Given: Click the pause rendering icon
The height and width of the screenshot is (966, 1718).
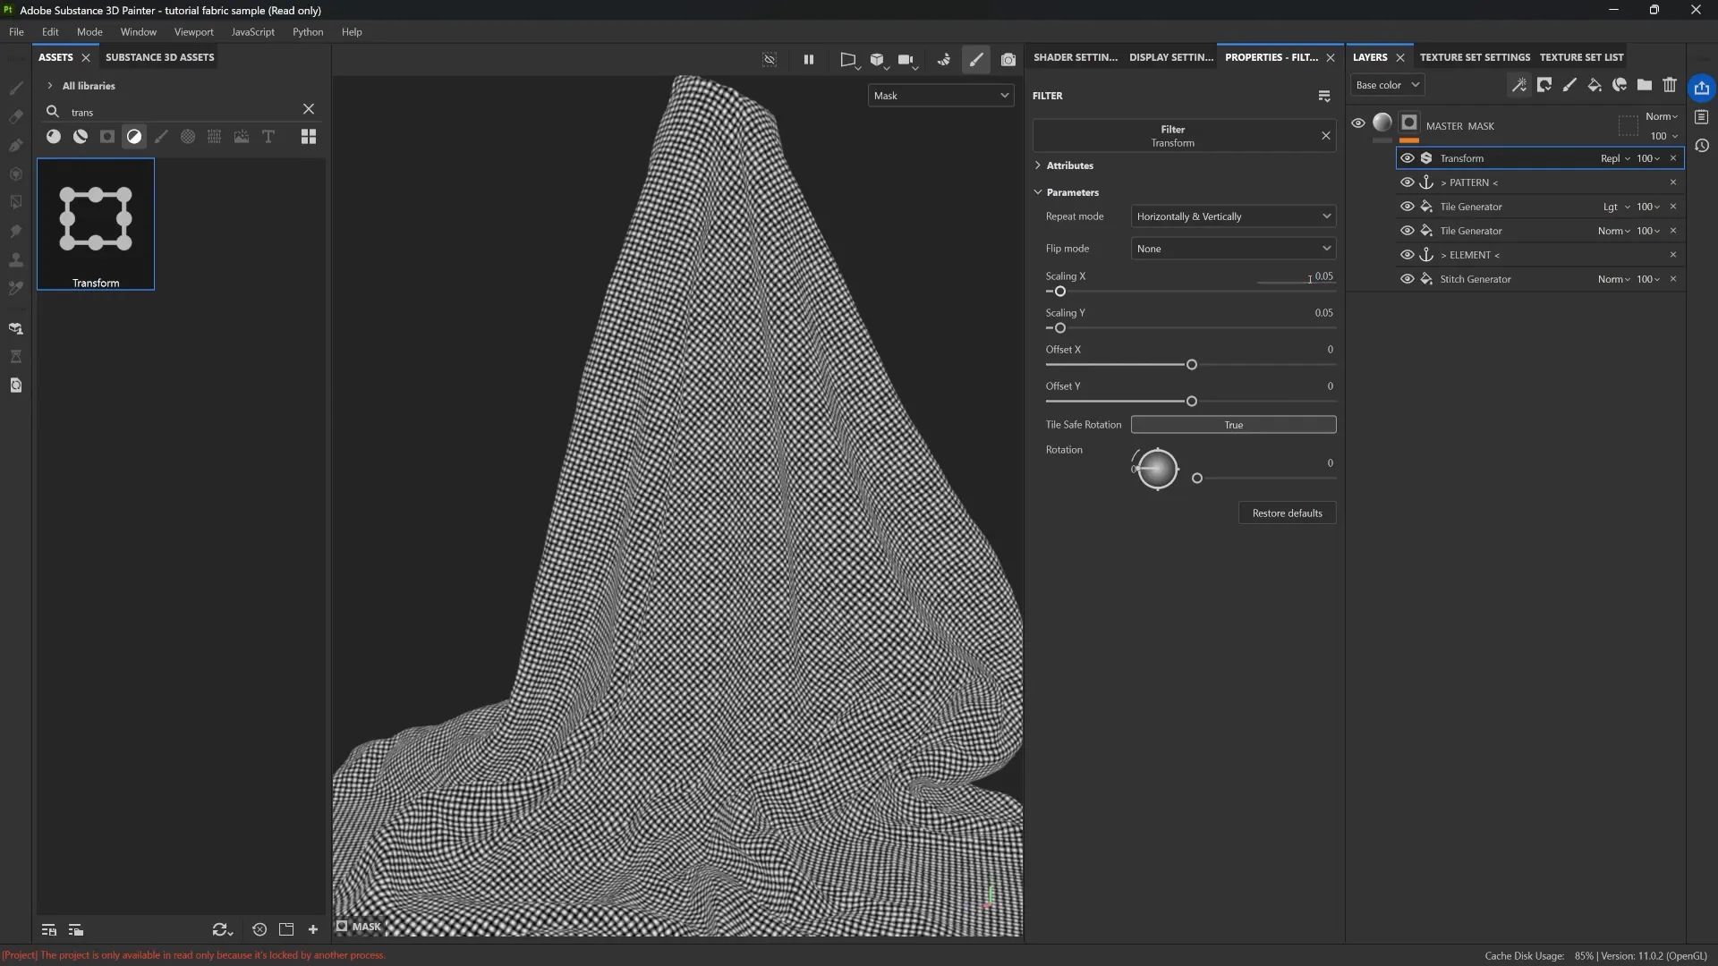Looking at the screenshot, I should [808, 60].
